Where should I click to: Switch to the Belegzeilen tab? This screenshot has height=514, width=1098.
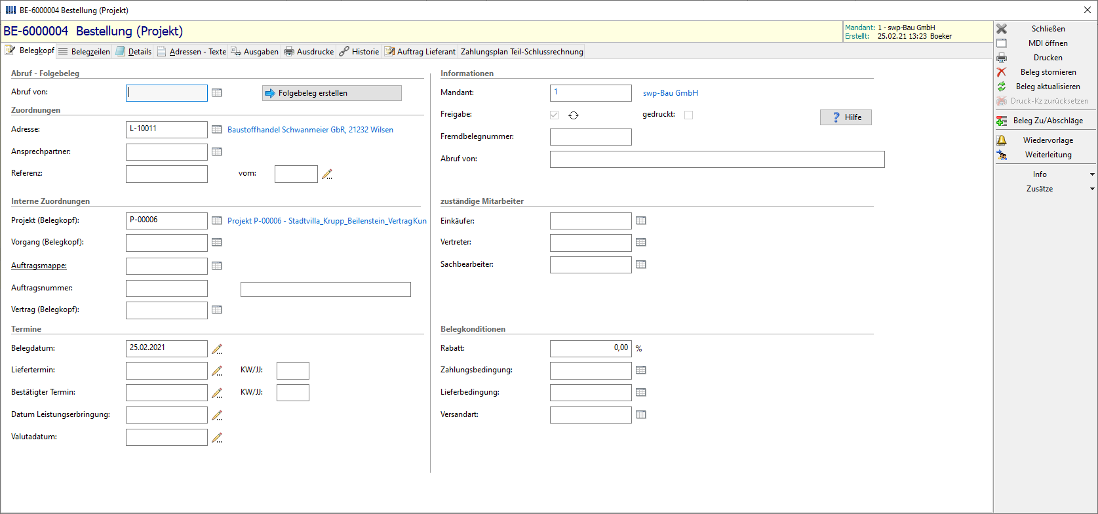[x=84, y=52]
